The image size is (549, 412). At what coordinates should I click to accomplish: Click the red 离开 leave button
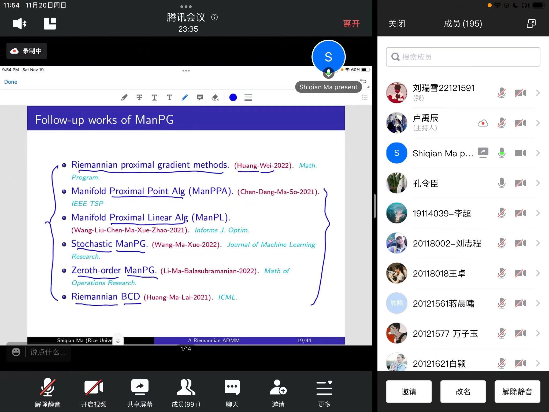(351, 24)
